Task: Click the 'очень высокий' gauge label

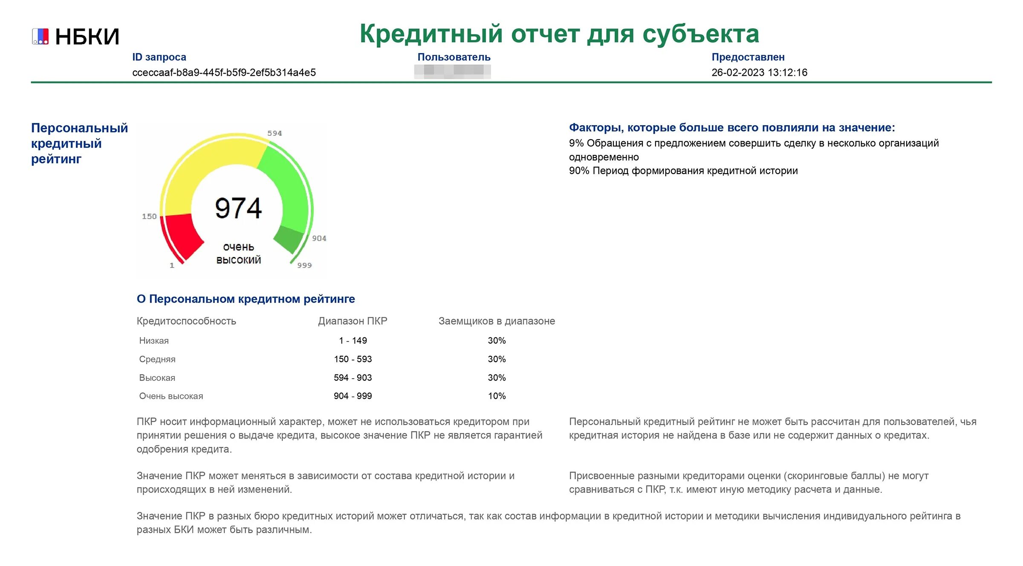Action: (x=238, y=254)
